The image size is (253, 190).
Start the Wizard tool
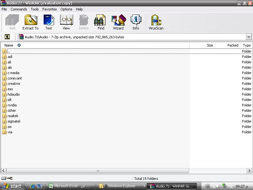click(x=118, y=22)
